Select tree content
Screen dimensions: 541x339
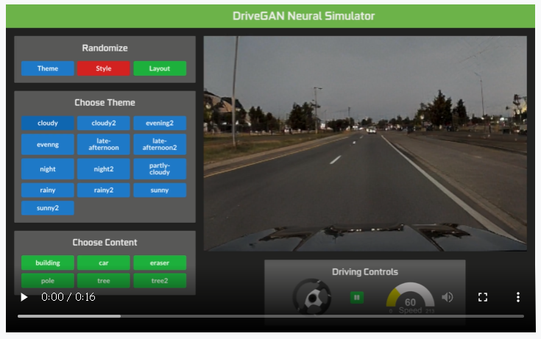(104, 281)
